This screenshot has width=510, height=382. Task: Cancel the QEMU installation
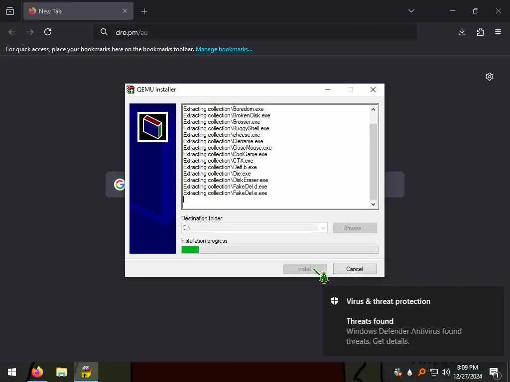point(355,269)
